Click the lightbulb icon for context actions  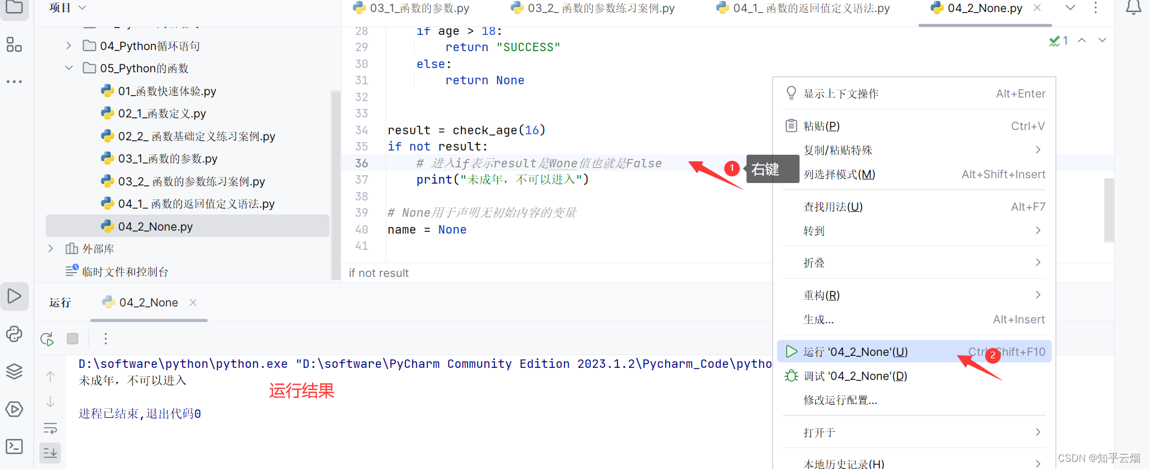[x=791, y=93]
